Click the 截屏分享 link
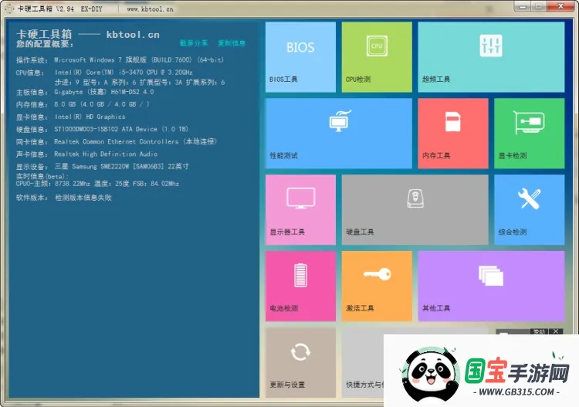This screenshot has height=407, width=579. pos(194,42)
